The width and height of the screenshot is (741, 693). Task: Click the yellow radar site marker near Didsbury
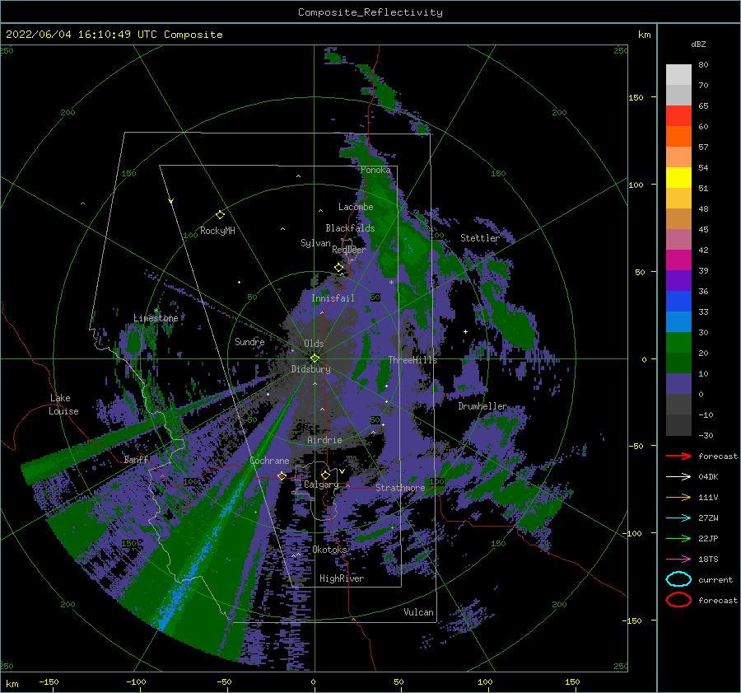point(315,358)
